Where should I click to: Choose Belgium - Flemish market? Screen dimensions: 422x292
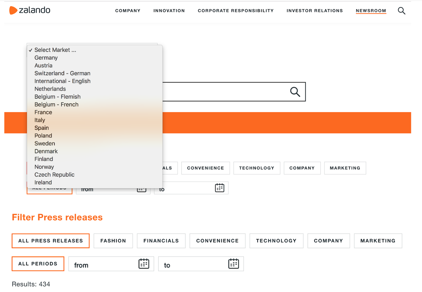pos(95,97)
